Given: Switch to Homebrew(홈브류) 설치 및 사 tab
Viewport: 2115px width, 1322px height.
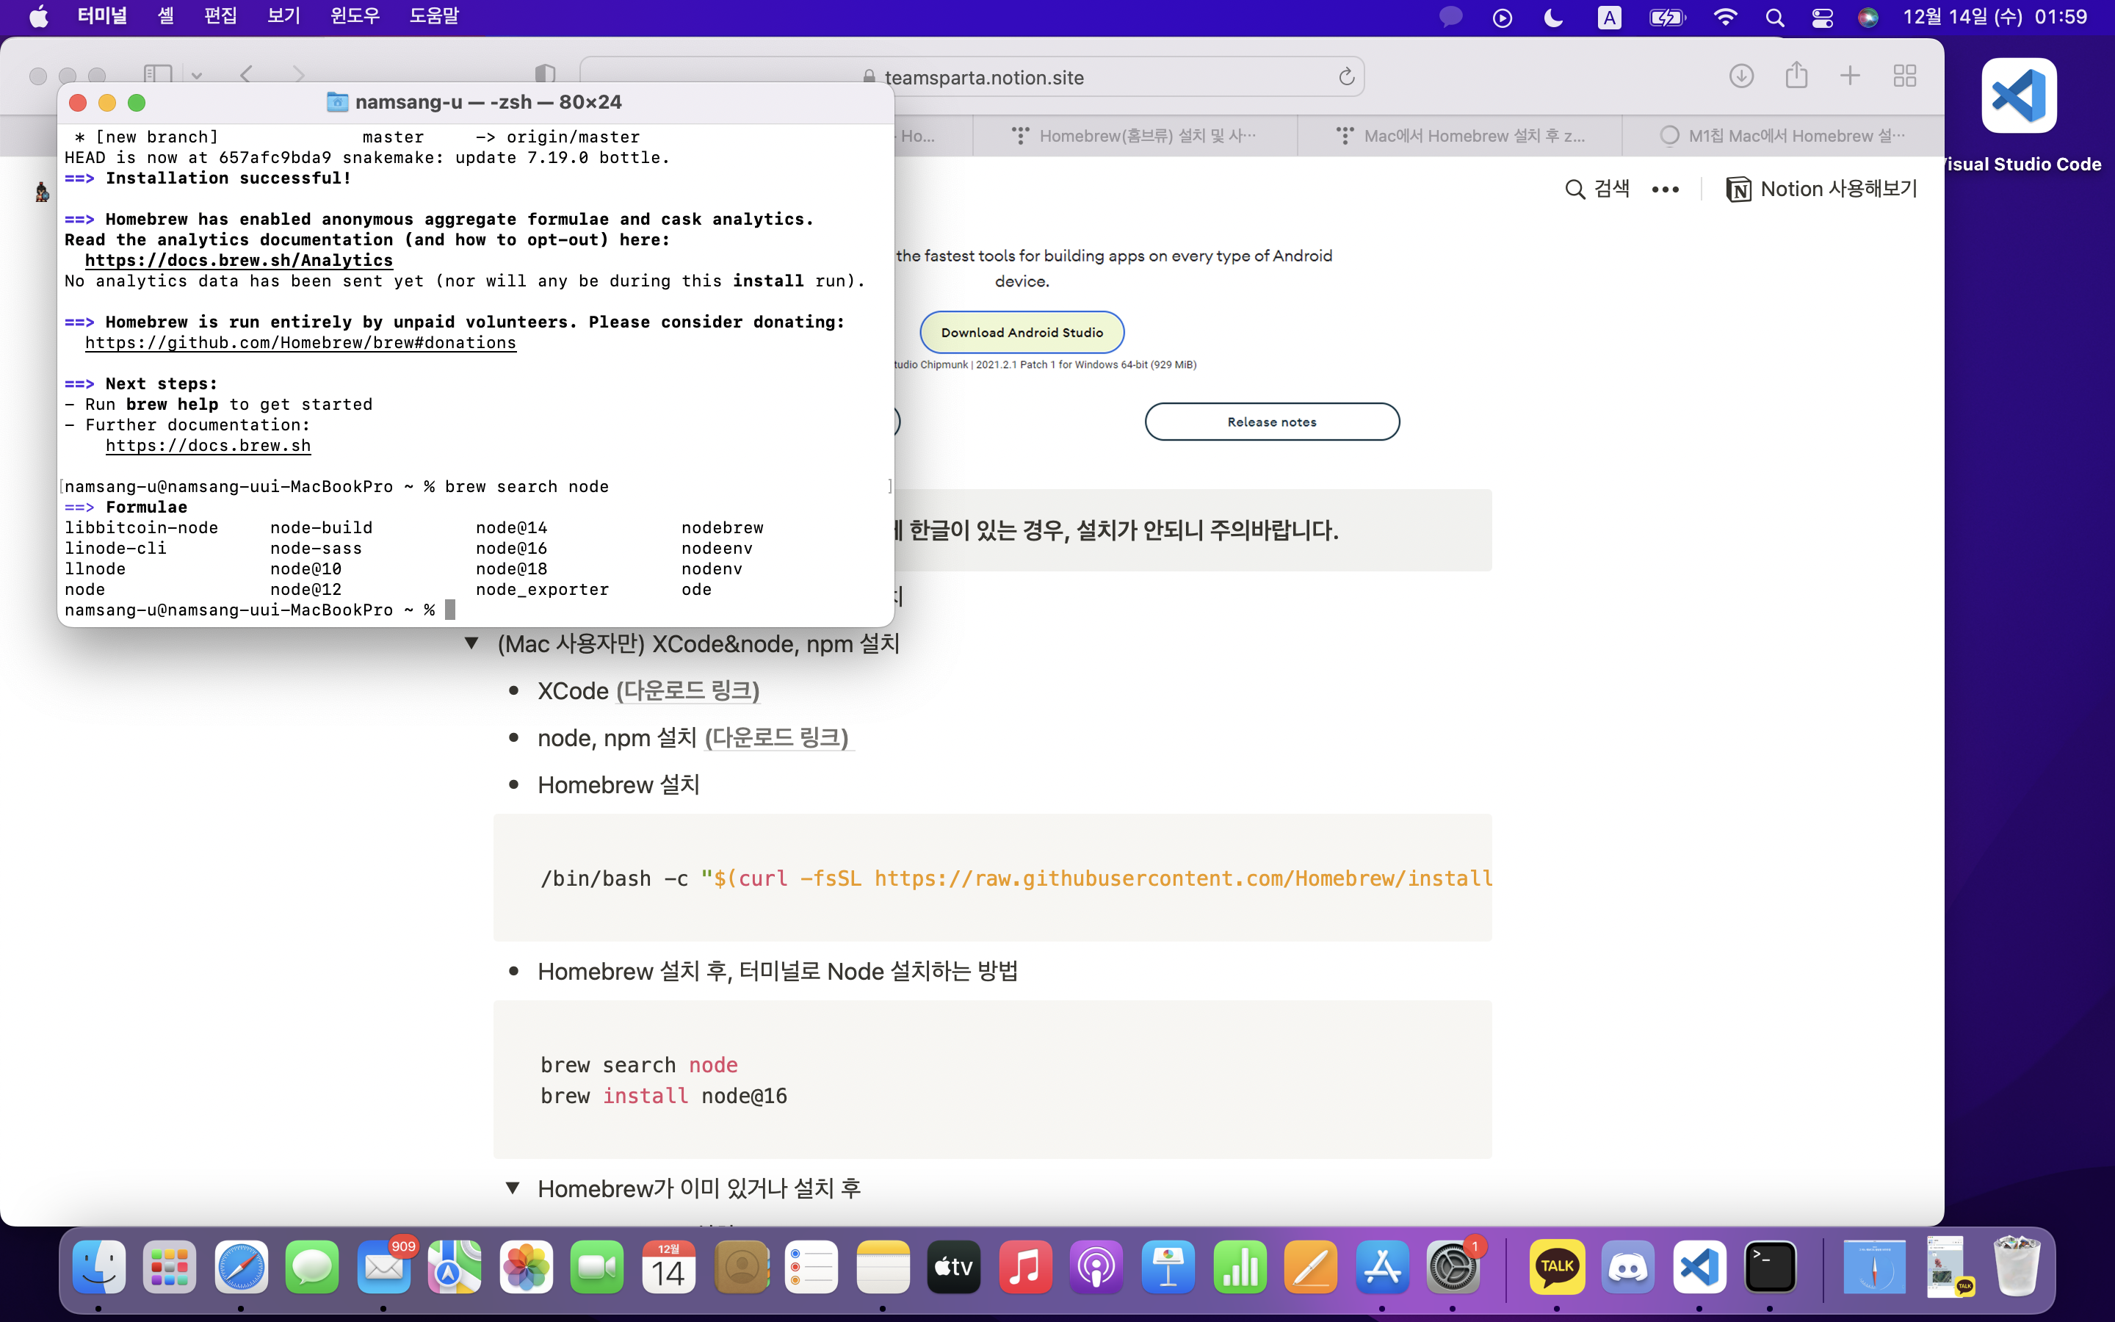Looking at the screenshot, I should [x=1135, y=136].
